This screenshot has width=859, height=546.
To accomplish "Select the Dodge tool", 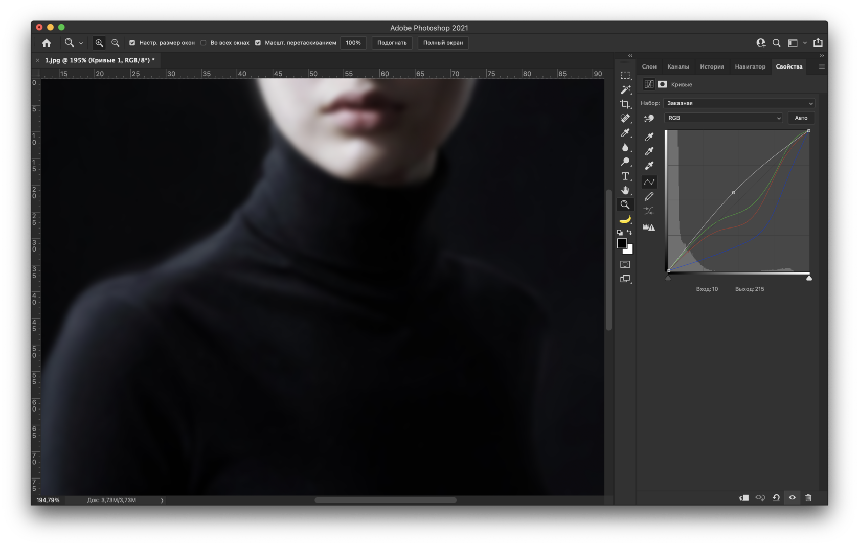I will [x=625, y=162].
